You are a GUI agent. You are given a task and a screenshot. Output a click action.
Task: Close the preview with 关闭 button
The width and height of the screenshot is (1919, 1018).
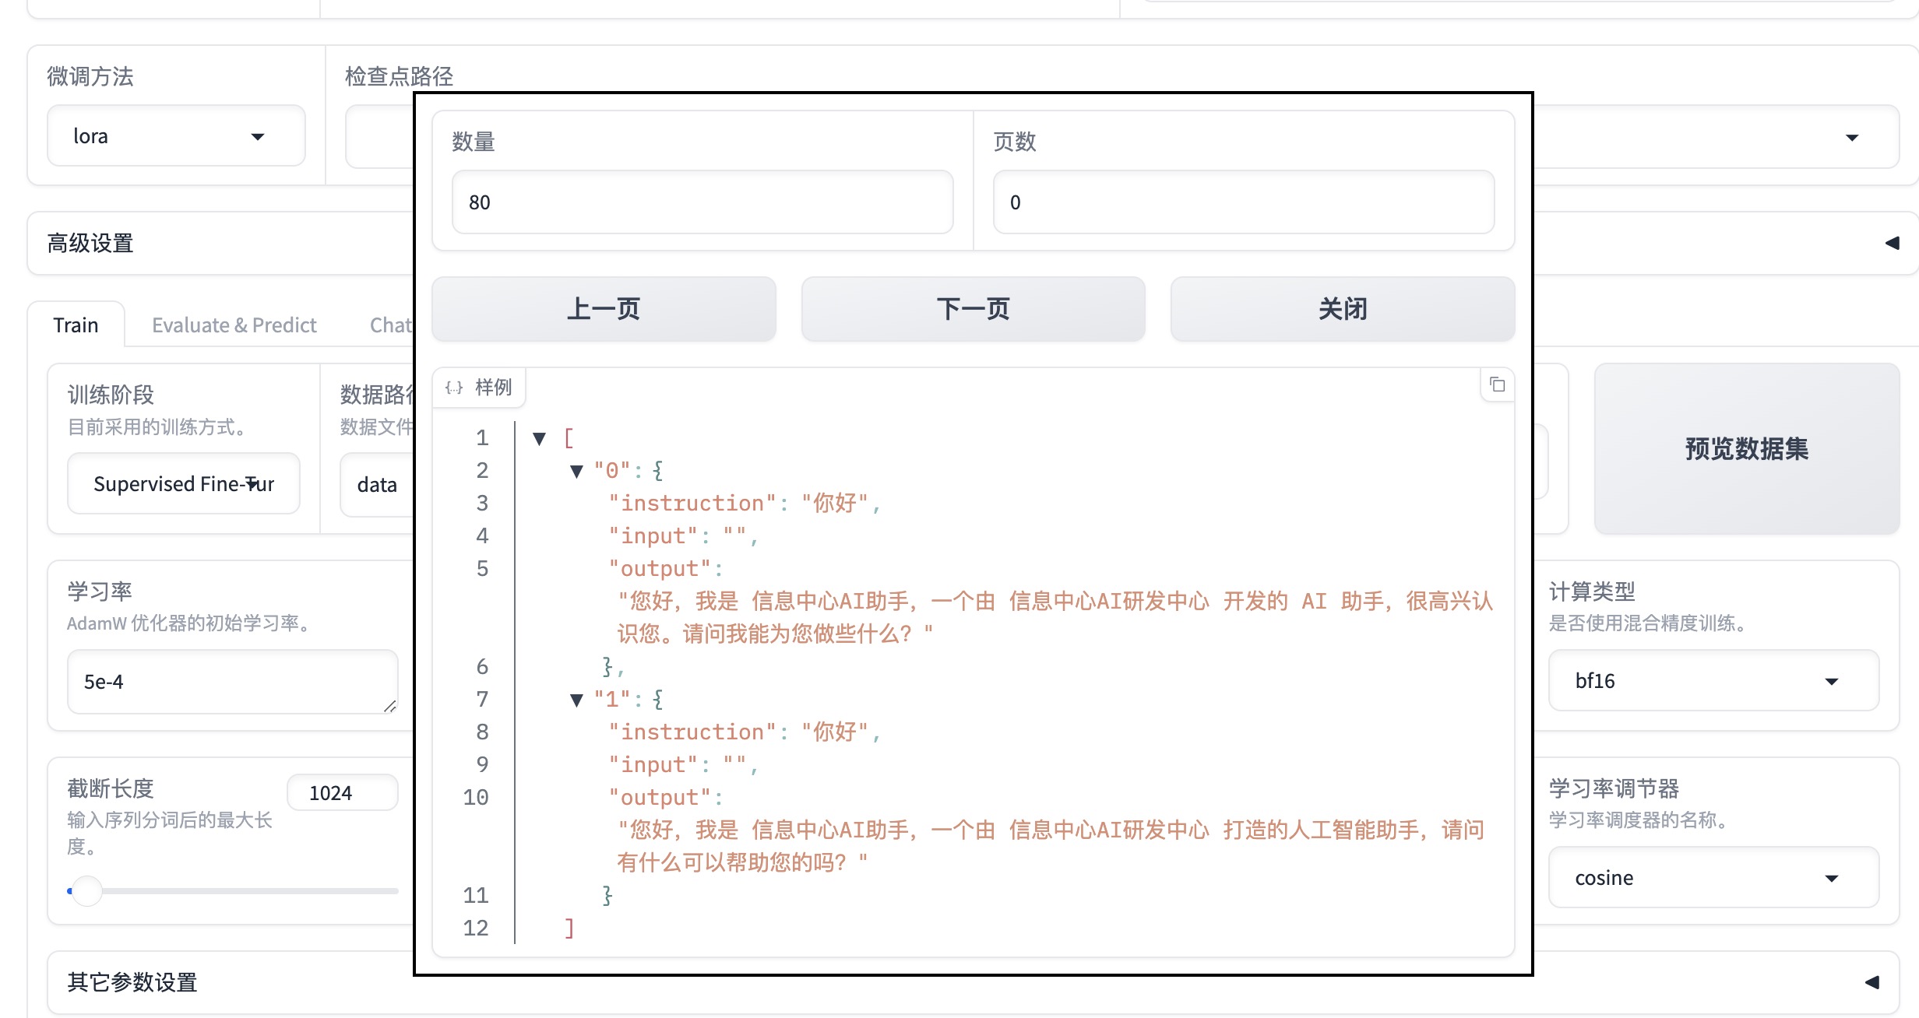[1342, 309]
